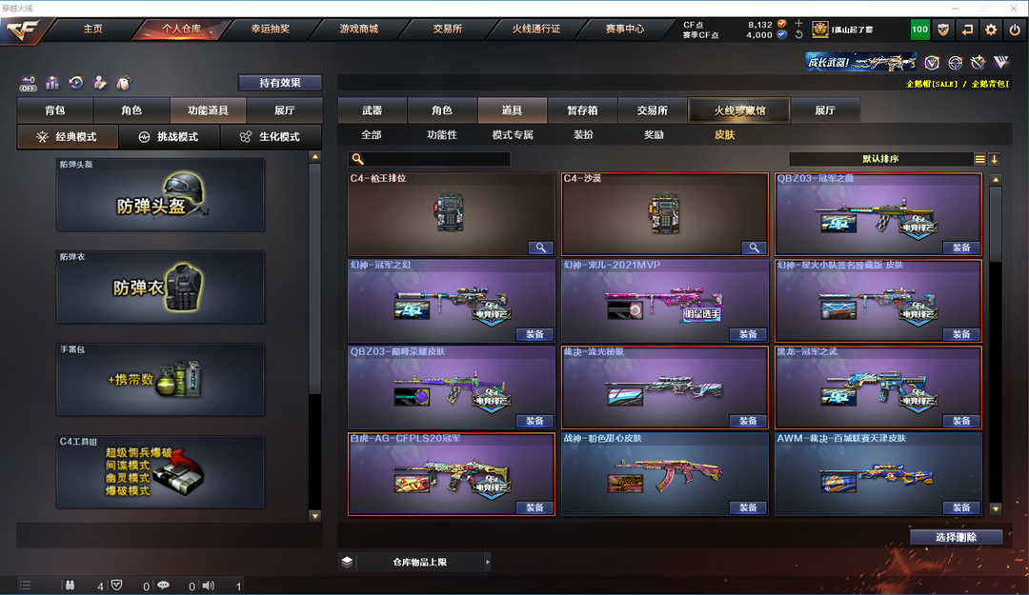Open the 火线通行证 tab

(x=536, y=29)
